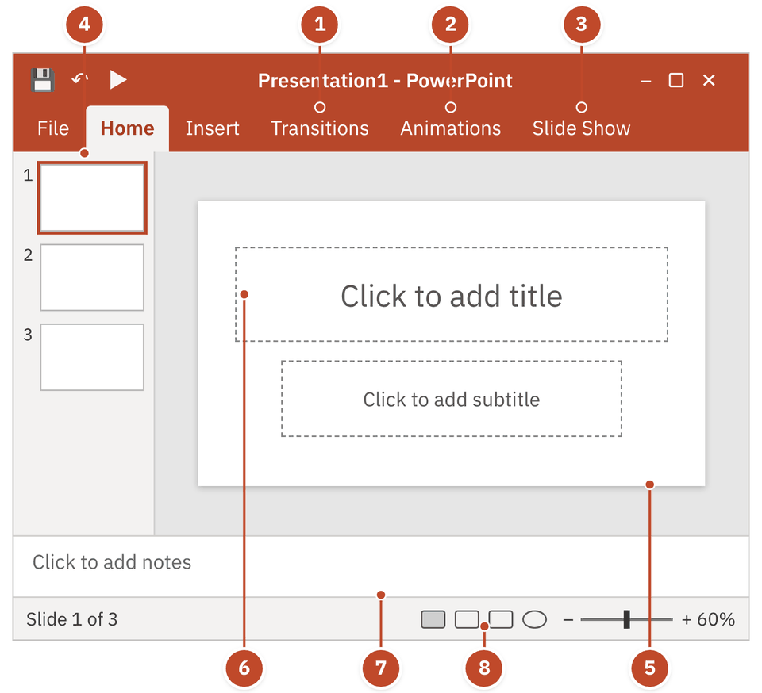Open the Transitions tab
The height and width of the screenshot is (693, 762).
coord(320,128)
